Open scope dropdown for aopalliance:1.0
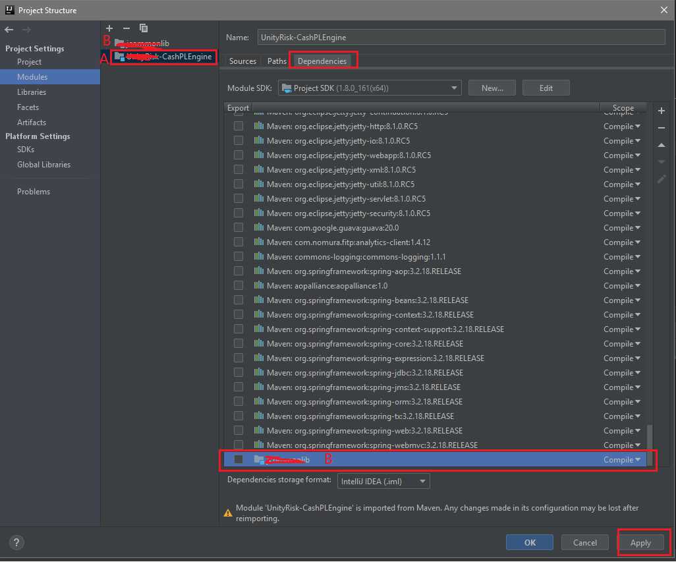The width and height of the screenshot is (676, 562). 622,286
